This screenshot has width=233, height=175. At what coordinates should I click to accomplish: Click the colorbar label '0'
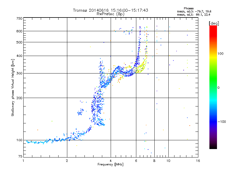pyautogui.click(x=218, y=88)
